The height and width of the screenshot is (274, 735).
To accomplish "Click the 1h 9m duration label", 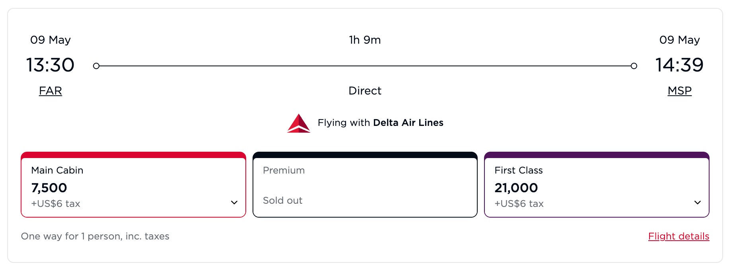I will (x=364, y=40).
